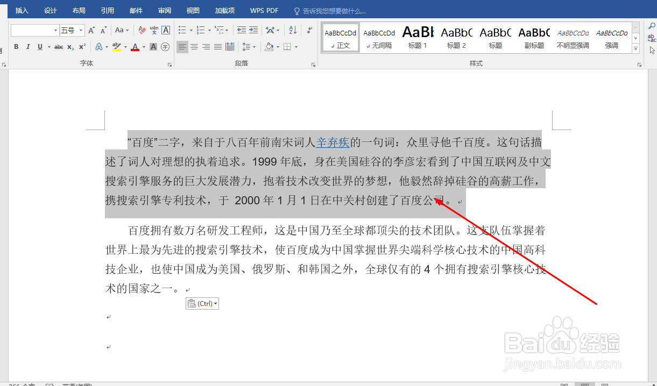The width and height of the screenshot is (657, 386).
Task: Apply multilevel list icon
Action: pyautogui.click(x=218, y=30)
